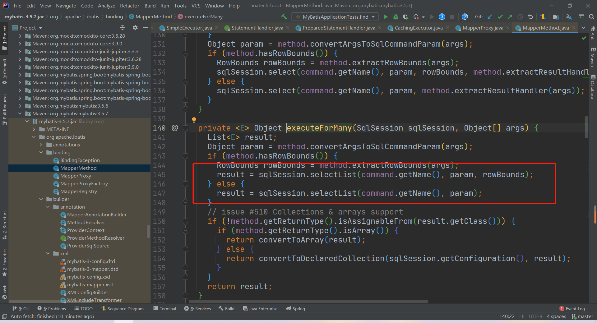Click the Git Rollback undo arrow
The height and width of the screenshot is (323, 597).
530,17
